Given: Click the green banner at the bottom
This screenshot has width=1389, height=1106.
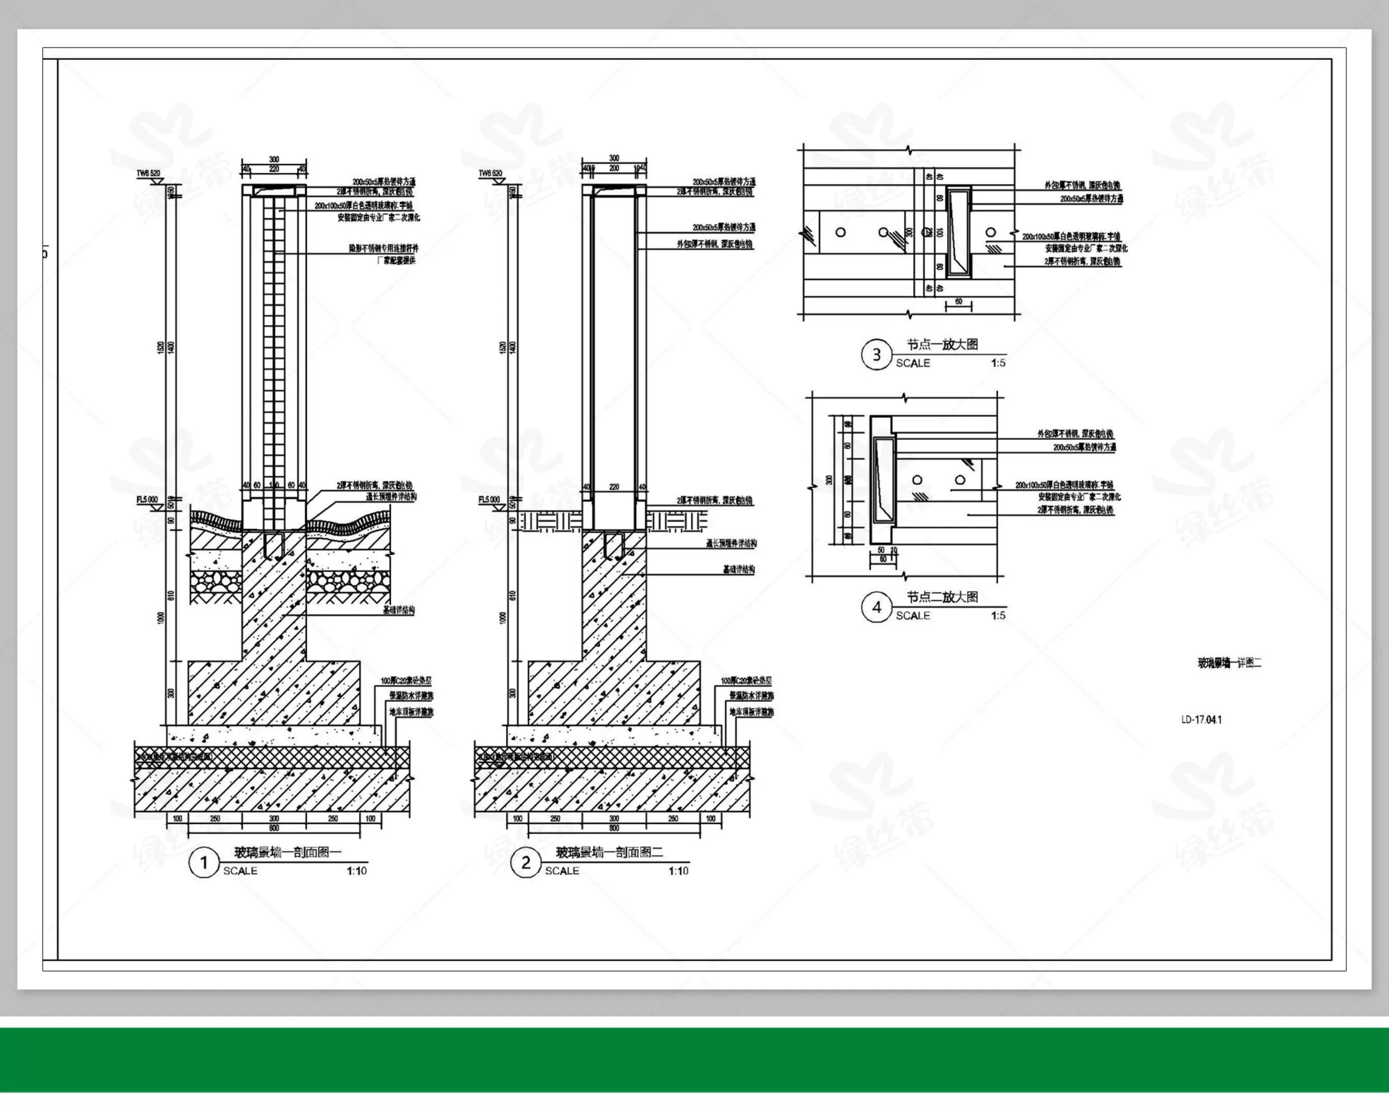Looking at the screenshot, I should (x=694, y=1059).
